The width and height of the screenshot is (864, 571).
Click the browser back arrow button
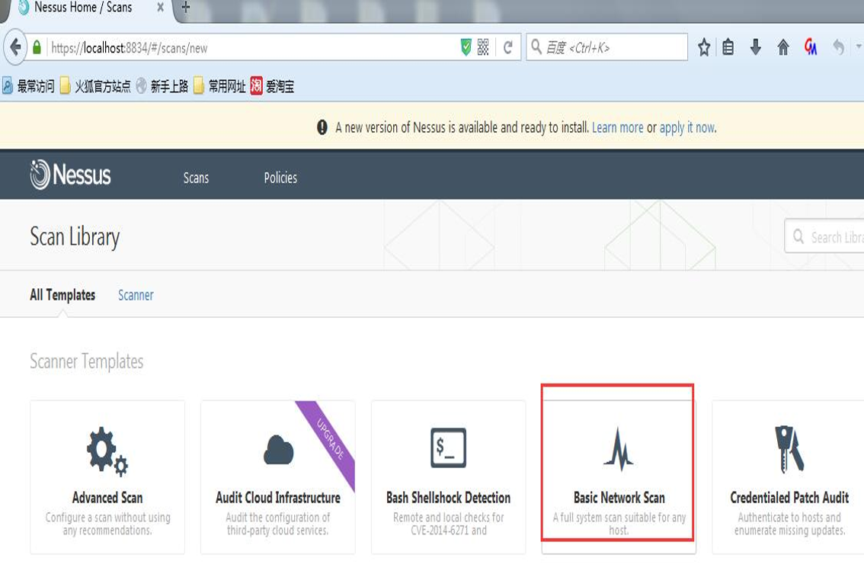coord(15,47)
